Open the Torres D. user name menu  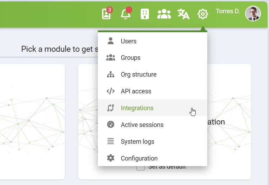(228, 11)
